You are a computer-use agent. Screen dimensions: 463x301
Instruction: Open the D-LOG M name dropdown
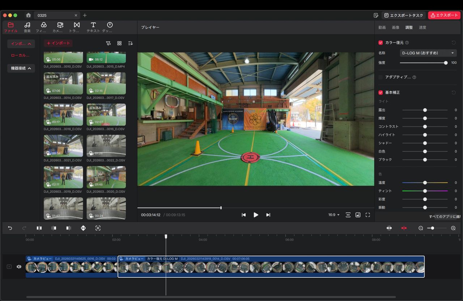(x=429, y=53)
